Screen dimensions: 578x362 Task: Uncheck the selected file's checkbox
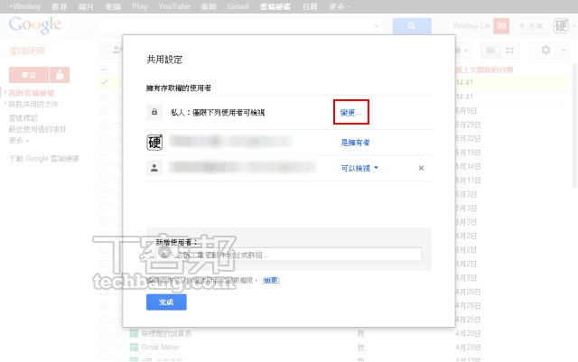click(105, 83)
